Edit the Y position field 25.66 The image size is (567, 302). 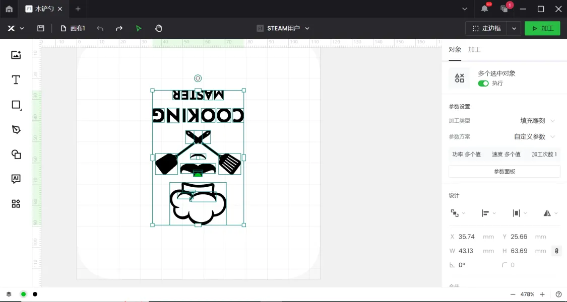point(519,237)
